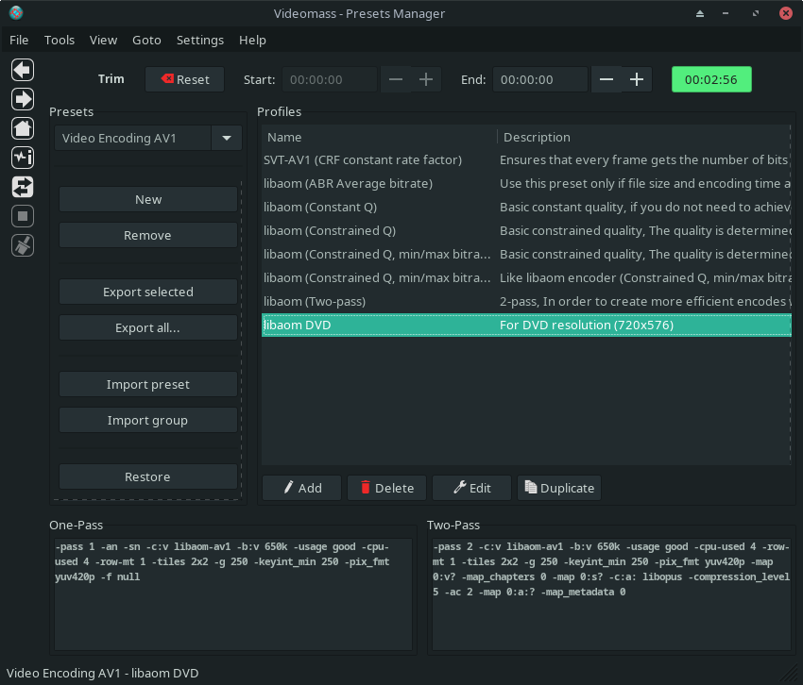
Task: Click the New preset button
Action: tap(148, 199)
